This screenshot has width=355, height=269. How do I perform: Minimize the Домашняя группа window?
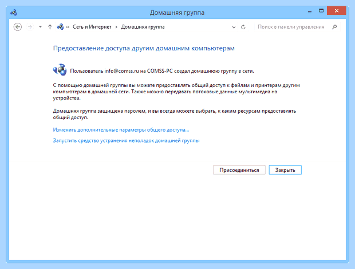pyautogui.click(x=310, y=11)
